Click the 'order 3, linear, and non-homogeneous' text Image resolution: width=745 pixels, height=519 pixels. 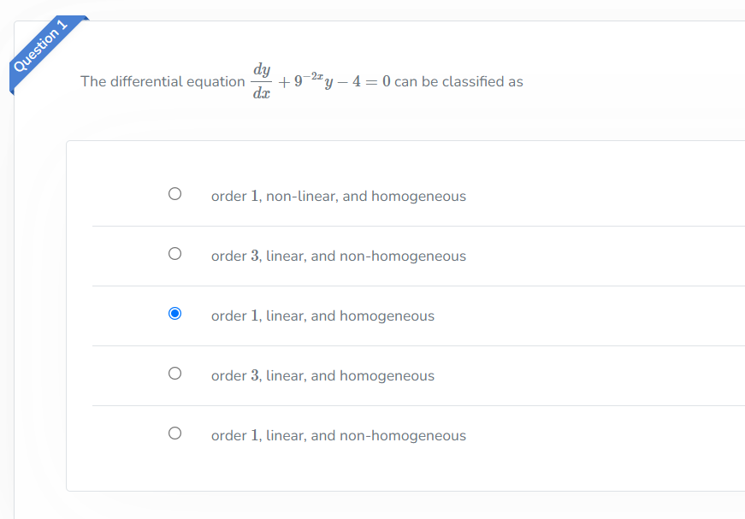[x=338, y=256]
